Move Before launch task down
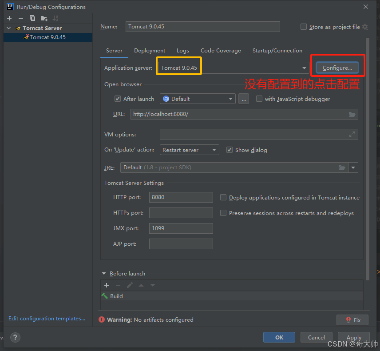Screen dimensions: 380x351 pos(152,285)
